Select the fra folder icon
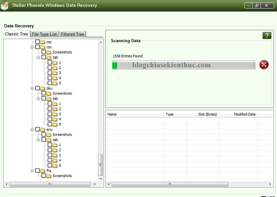Screen dimensions: 277x197 point(43,171)
